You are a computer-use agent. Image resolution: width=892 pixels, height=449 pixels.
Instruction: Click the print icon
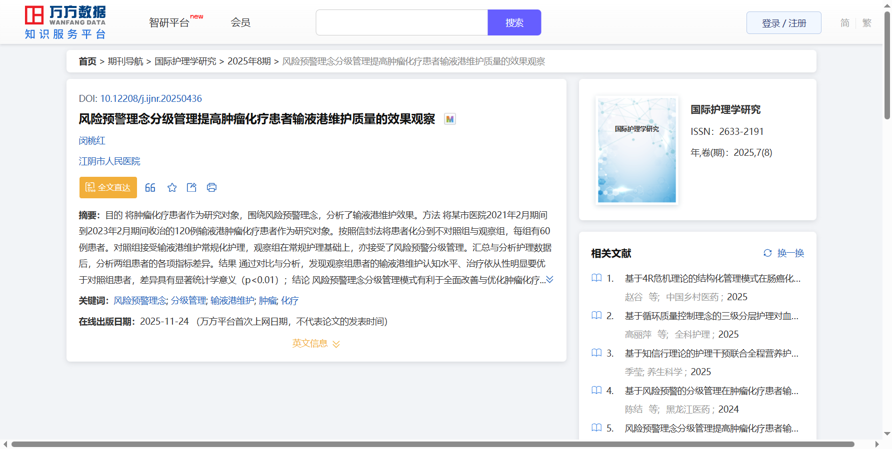pyautogui.click(x=211, y=188)
